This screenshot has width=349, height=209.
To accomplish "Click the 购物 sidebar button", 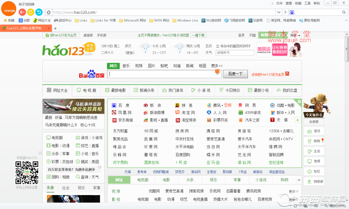I will tap(314, 141).
